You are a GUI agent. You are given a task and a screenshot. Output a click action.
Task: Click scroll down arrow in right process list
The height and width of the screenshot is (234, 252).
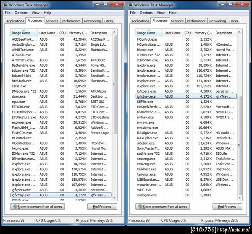click(239, 198)
